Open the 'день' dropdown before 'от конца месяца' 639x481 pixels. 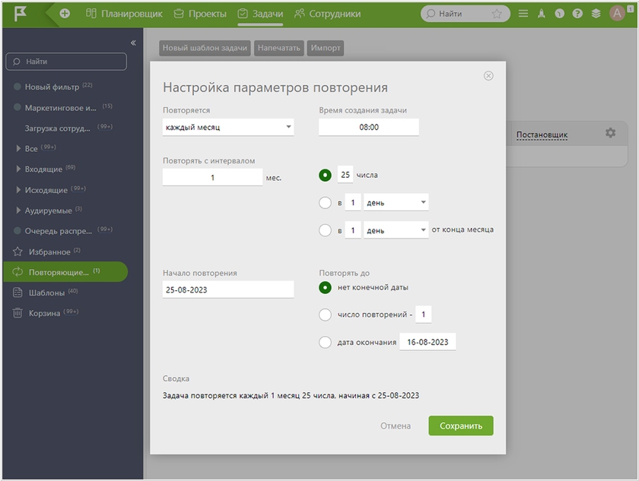tap(396, 230)
